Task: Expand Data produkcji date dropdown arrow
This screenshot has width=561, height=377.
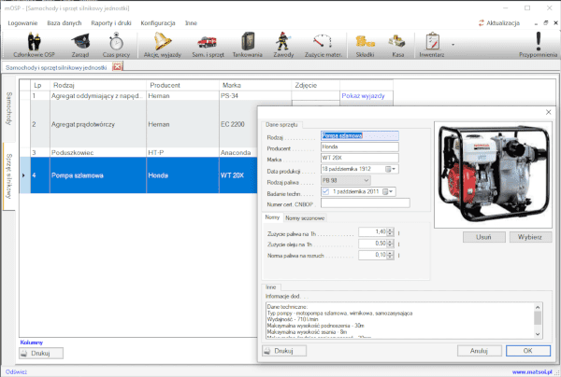Action: [394, 169]
